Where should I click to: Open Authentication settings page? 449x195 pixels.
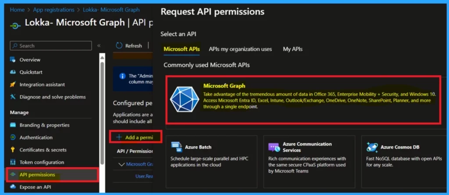tap(36, 137)
